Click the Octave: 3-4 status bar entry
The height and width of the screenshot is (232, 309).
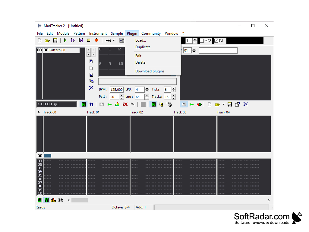[x=121, y=207]
